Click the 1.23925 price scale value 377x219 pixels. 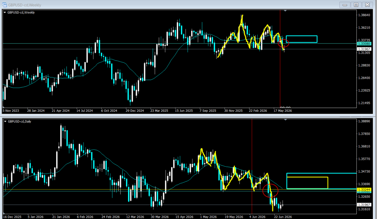pyautogui.click(x=364, y=91)
